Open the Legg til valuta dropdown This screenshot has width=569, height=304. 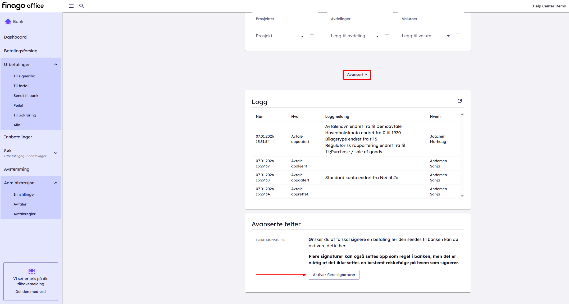[426, 36]
